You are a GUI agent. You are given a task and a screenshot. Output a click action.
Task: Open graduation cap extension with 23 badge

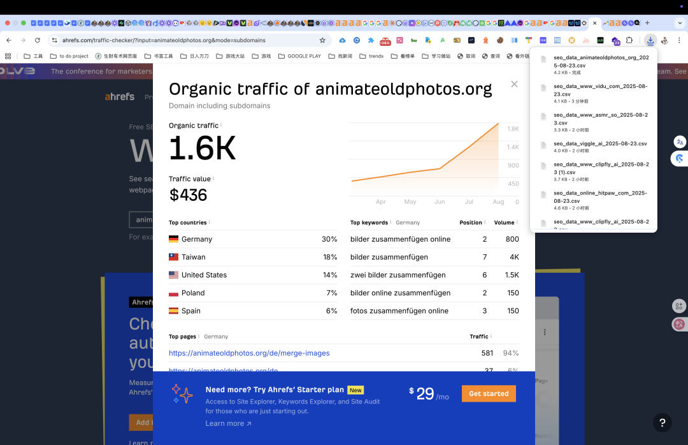[615, 41]
